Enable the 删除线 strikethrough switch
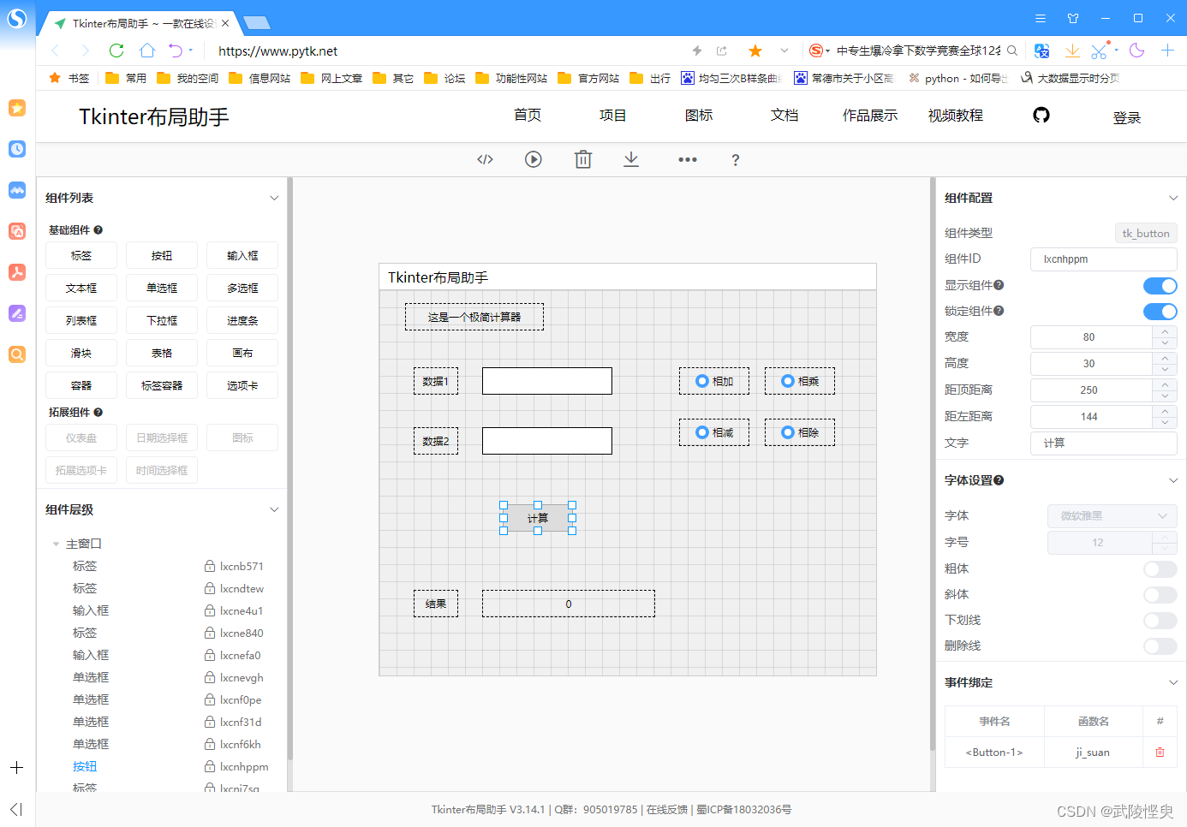Screen dimensions: 1187x827 pyautogui.click(x=1160, y=646)
